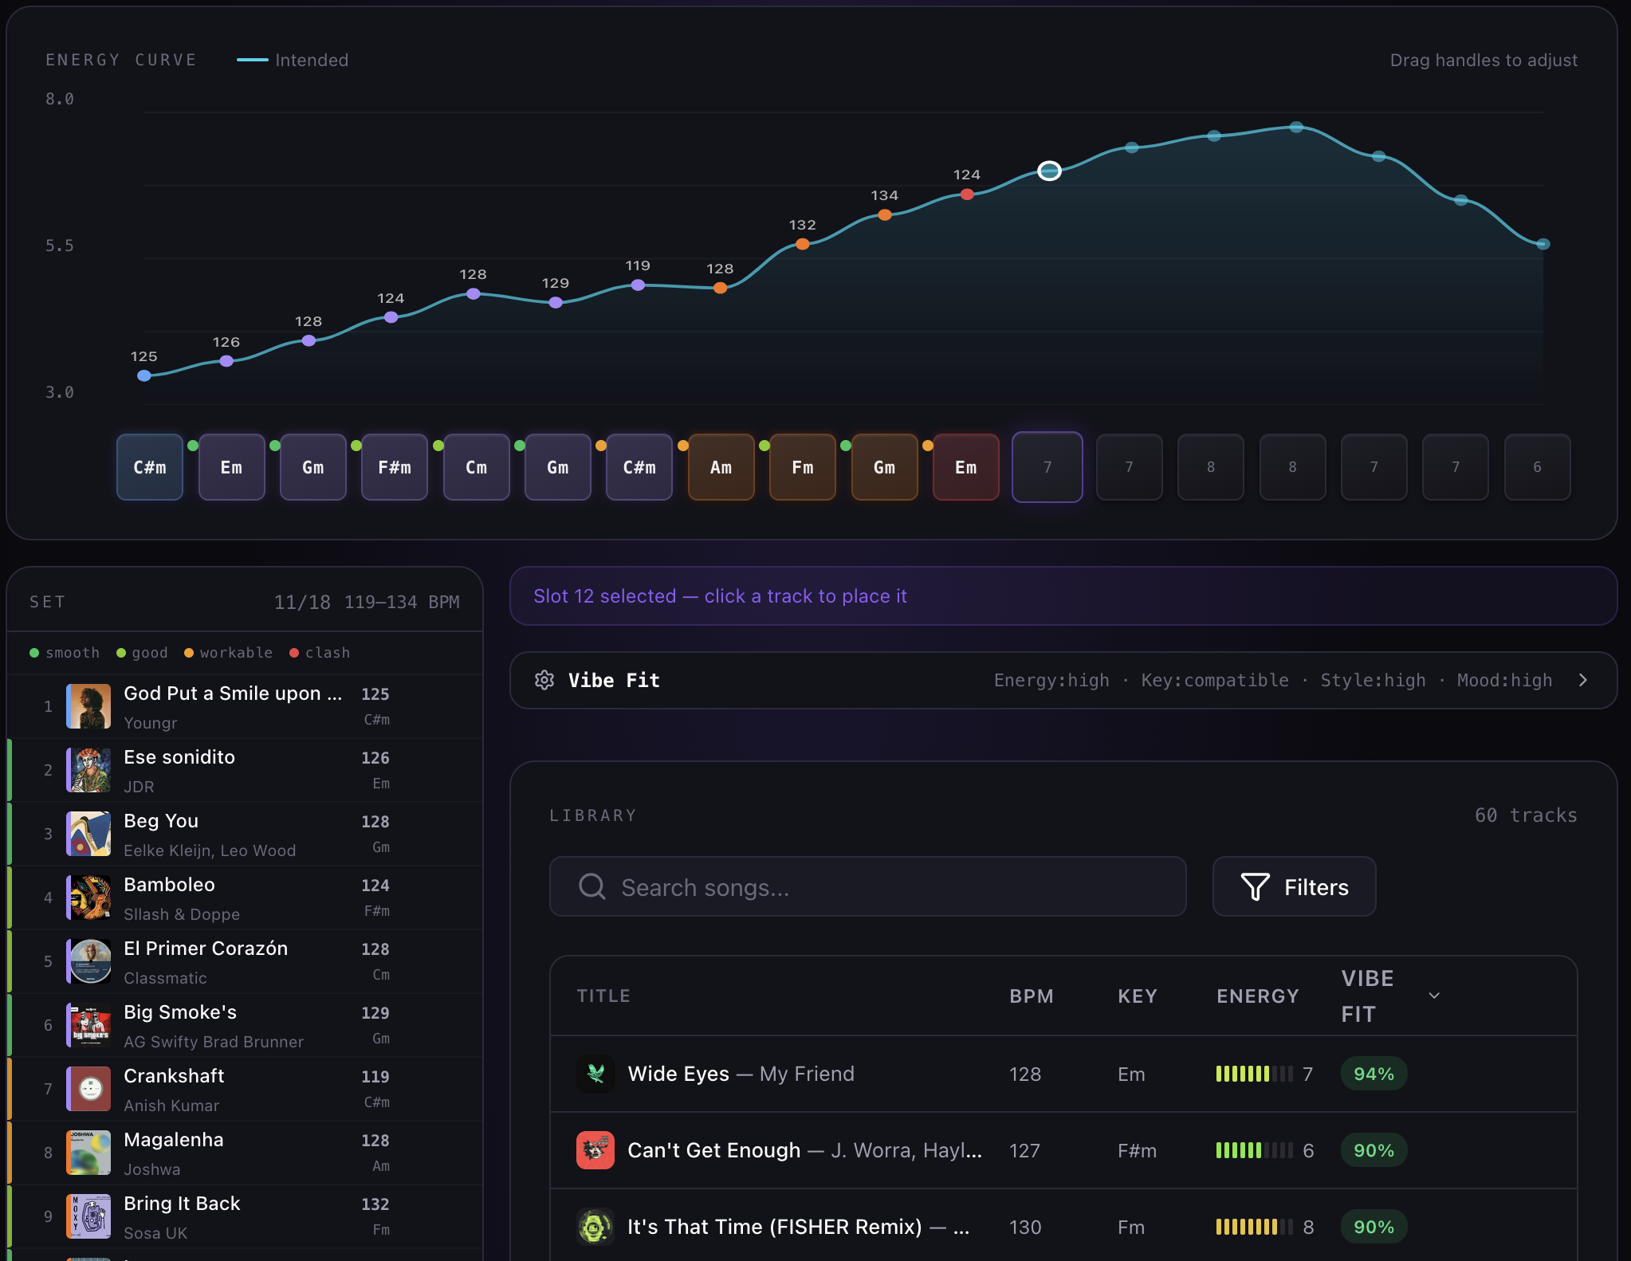Viewport: 1631px width, 1261px height.
Task: Select slot 2 Em key tile
Action: click(x=231, y=467)
